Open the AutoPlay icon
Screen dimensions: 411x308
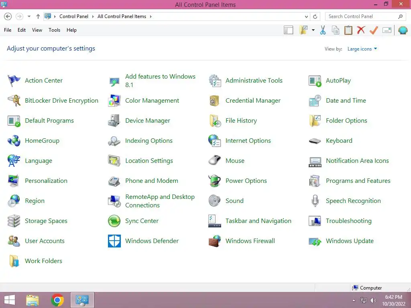pyautogui.click(x=315, y=81)
